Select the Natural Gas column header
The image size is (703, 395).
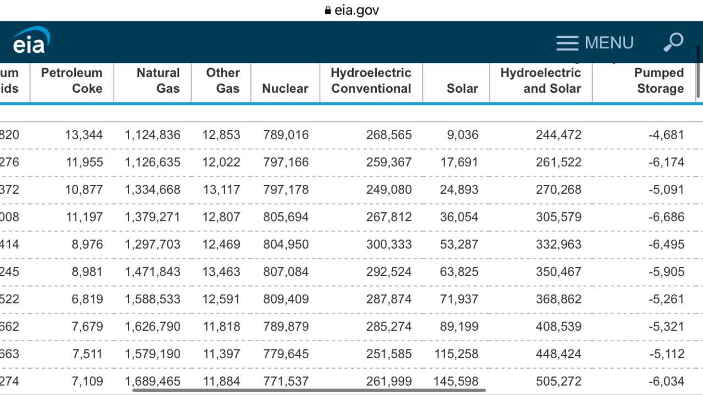158,81
